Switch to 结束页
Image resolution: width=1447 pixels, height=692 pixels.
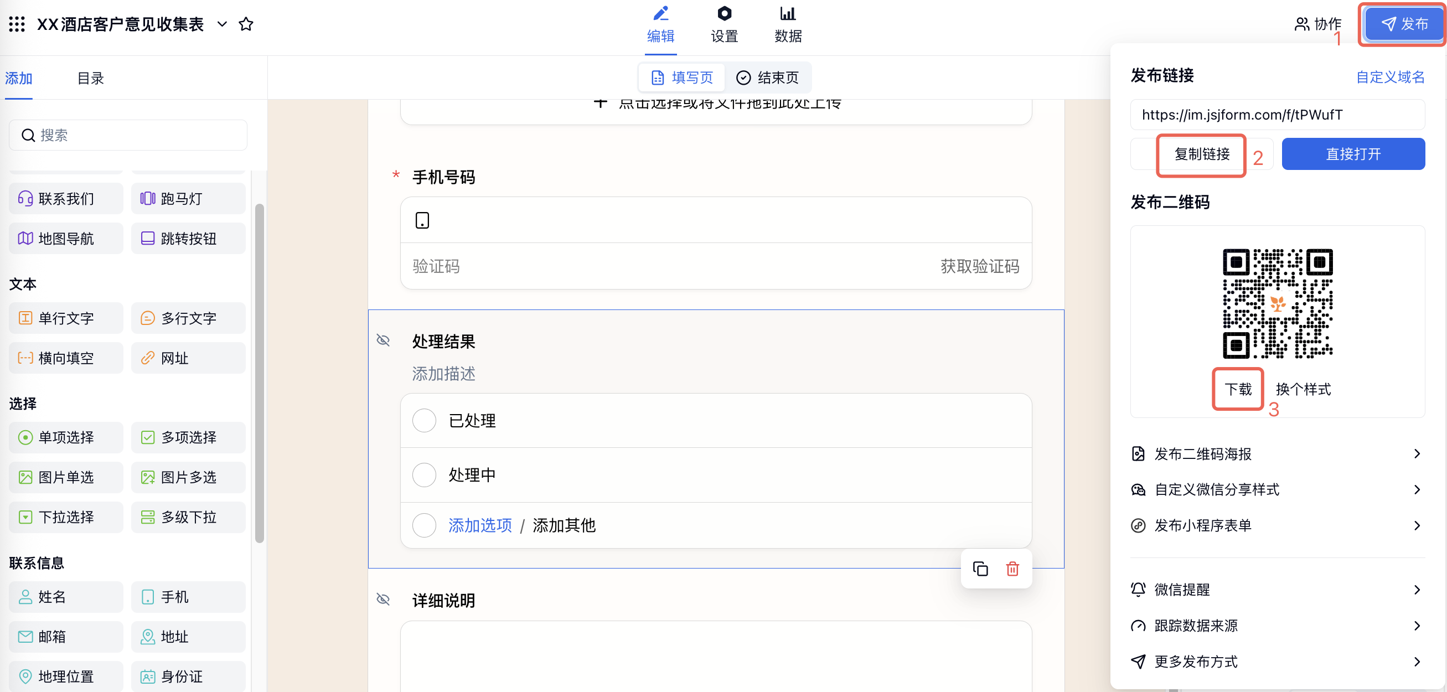click(x=767, y=78)
